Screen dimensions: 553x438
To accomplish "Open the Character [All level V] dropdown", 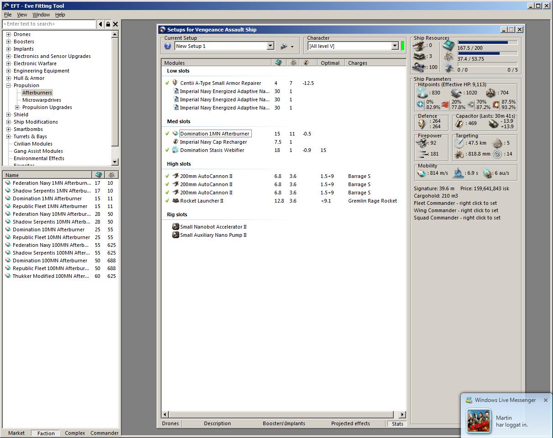I will 395,46.
